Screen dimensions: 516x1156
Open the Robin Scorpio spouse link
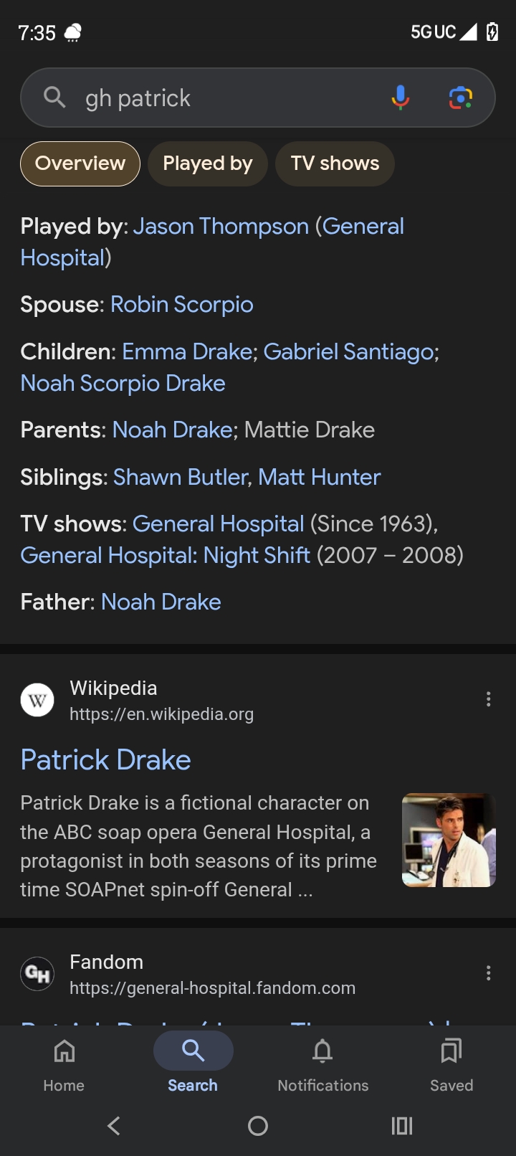(181, 305)
